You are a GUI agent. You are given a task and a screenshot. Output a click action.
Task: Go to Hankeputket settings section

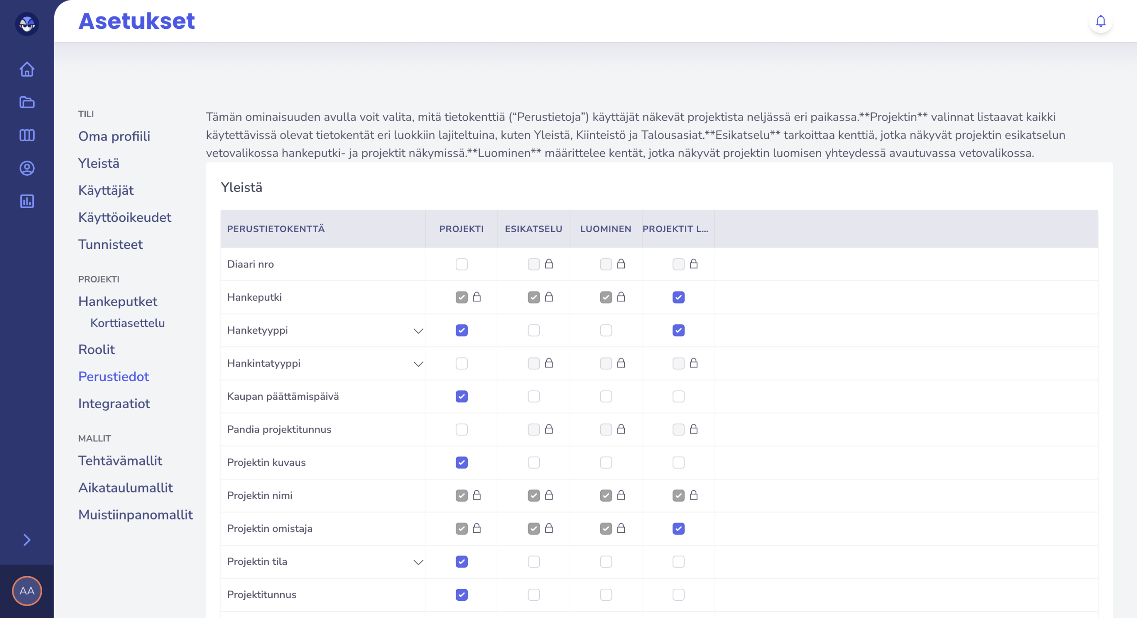(x=118, y=302)
